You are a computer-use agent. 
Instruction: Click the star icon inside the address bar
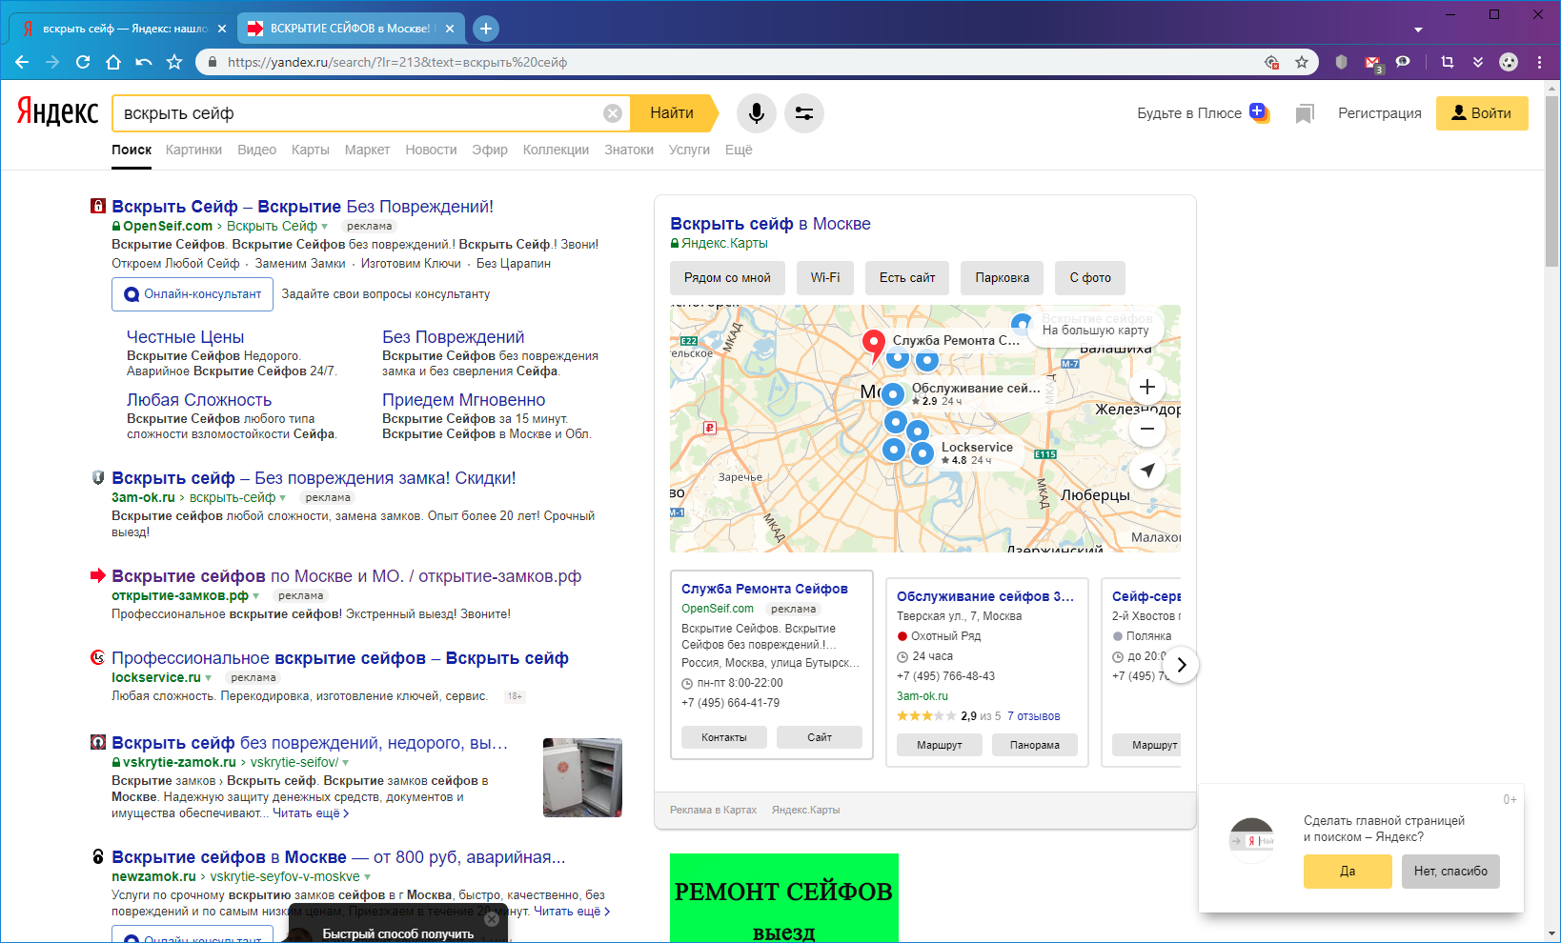click(x=1302, y=62)
